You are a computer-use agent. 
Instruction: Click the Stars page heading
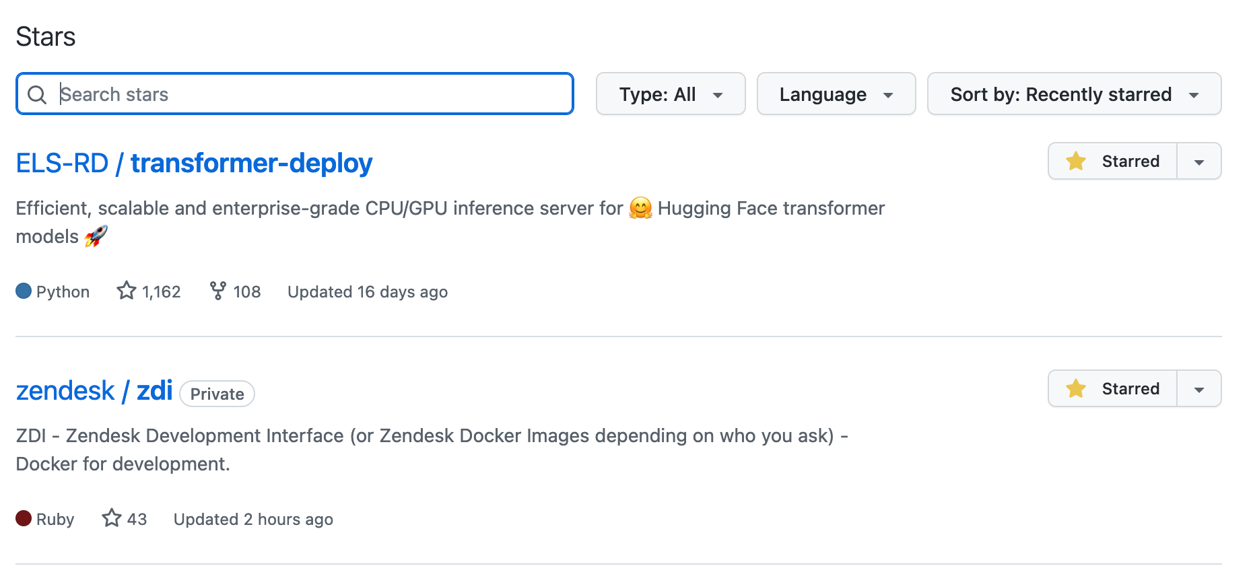click(46, 36)
